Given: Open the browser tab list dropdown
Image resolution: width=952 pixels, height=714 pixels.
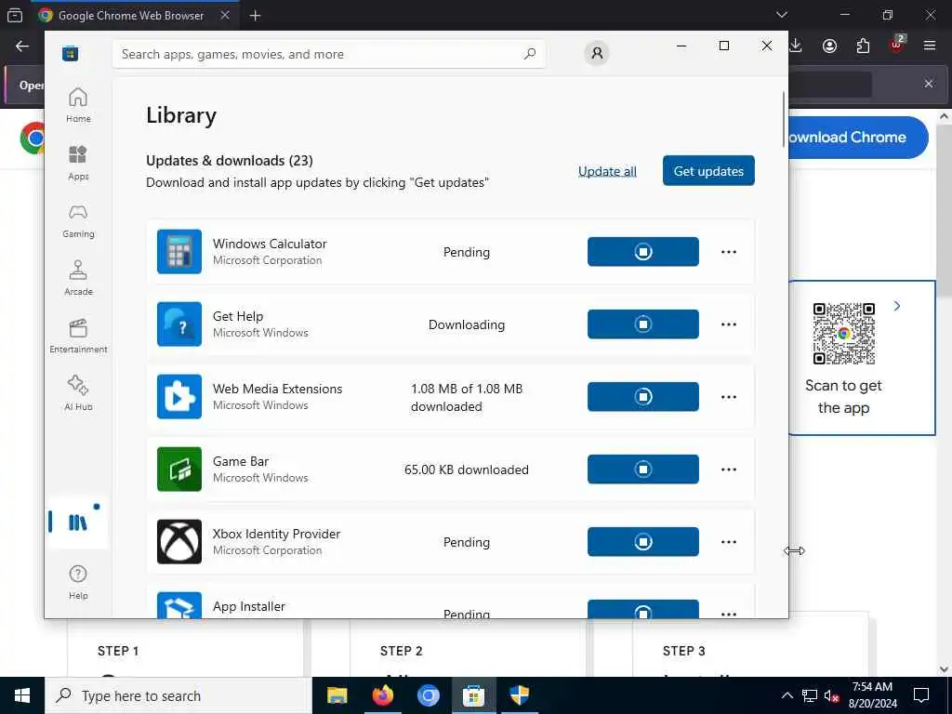Looking at the screenshot, I should click(x=782, y=15).
